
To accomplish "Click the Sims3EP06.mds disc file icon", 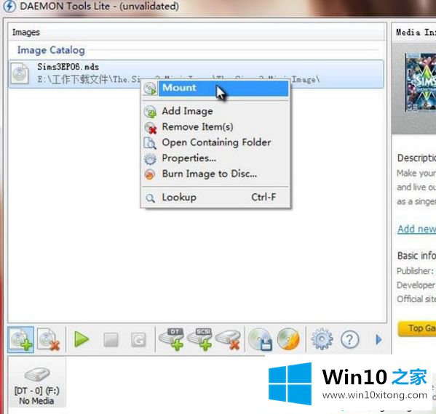I will [20, 73].
